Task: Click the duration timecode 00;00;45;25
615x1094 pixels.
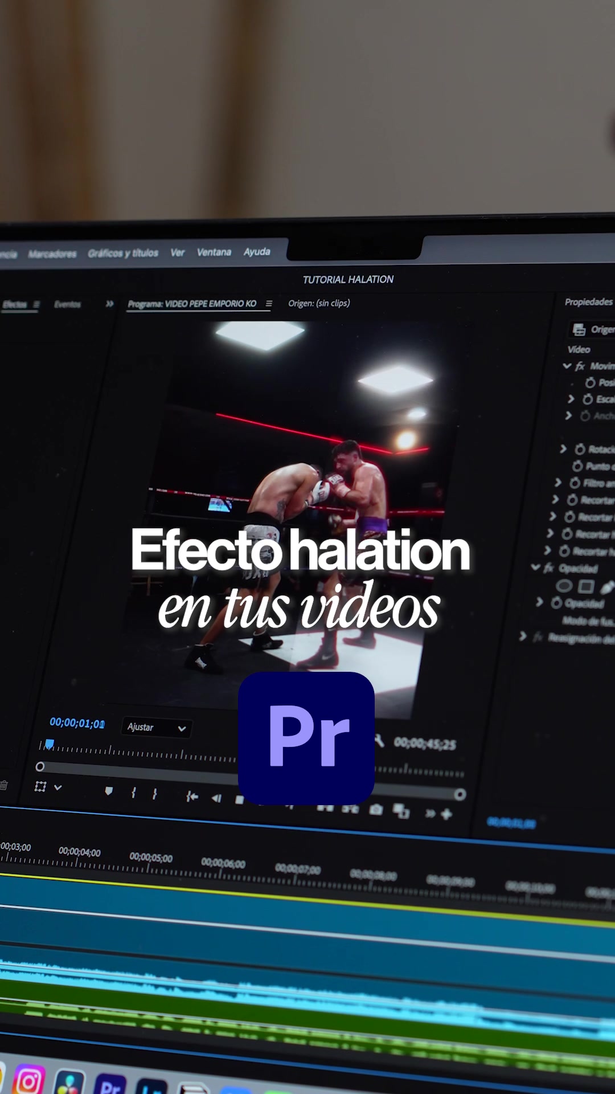Action: tap(425, 744)
